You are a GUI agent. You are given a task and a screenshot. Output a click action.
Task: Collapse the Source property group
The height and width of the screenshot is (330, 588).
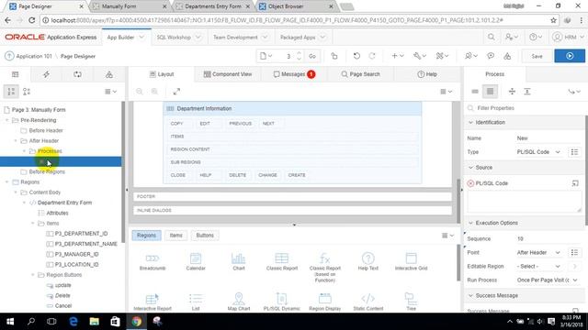point(471,168)
